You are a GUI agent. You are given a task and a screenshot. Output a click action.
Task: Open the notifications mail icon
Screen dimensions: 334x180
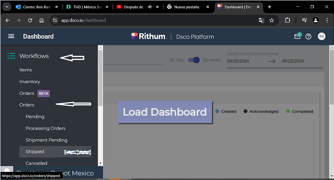point(297,36)
